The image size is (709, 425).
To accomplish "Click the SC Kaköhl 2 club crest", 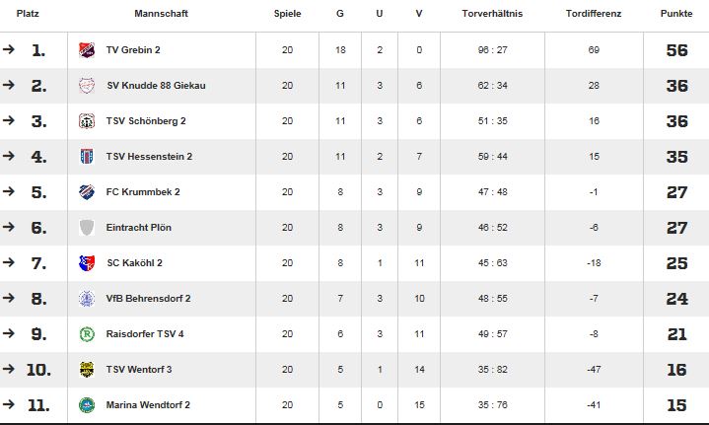I will 87,262.
